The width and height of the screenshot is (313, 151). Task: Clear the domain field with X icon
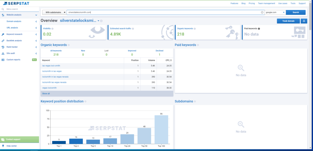click(x=262, y=12)
